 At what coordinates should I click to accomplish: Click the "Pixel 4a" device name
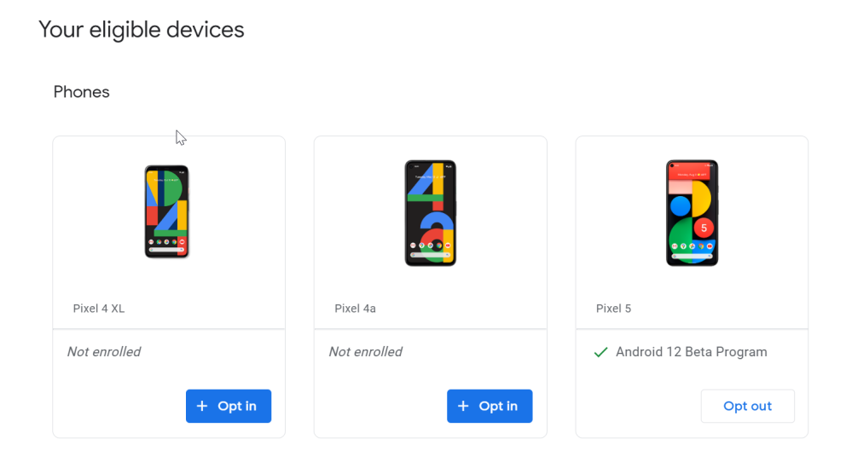click(355, 309)
